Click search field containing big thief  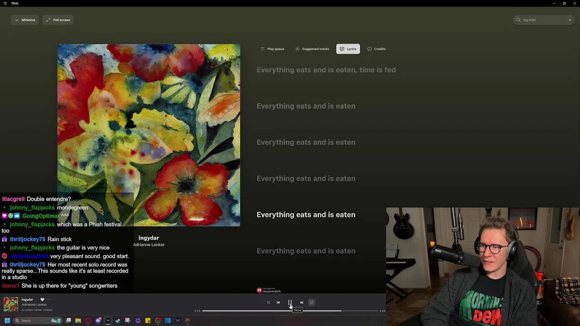click(x=544, y=20)
